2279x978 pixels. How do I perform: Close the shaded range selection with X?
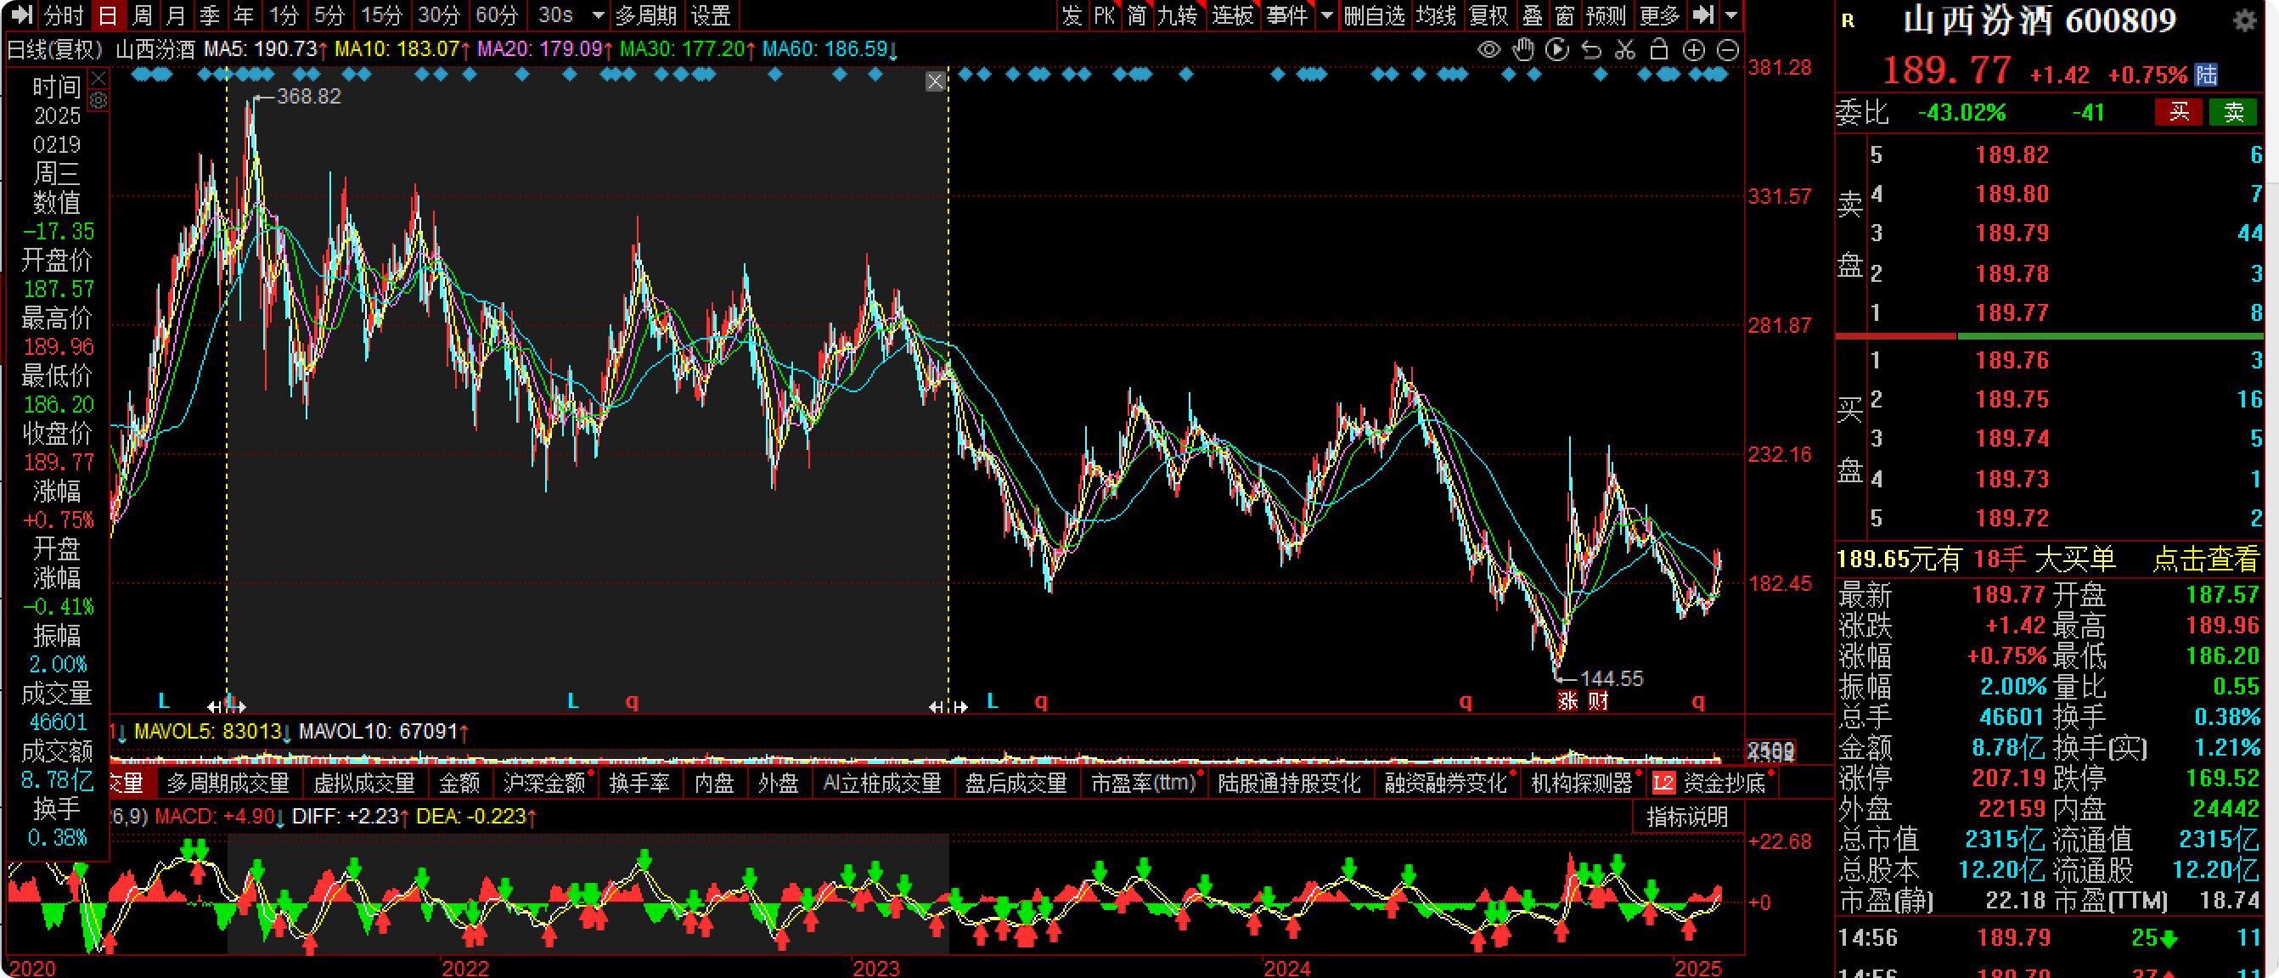pyautogui.click(x=935, y=82)
